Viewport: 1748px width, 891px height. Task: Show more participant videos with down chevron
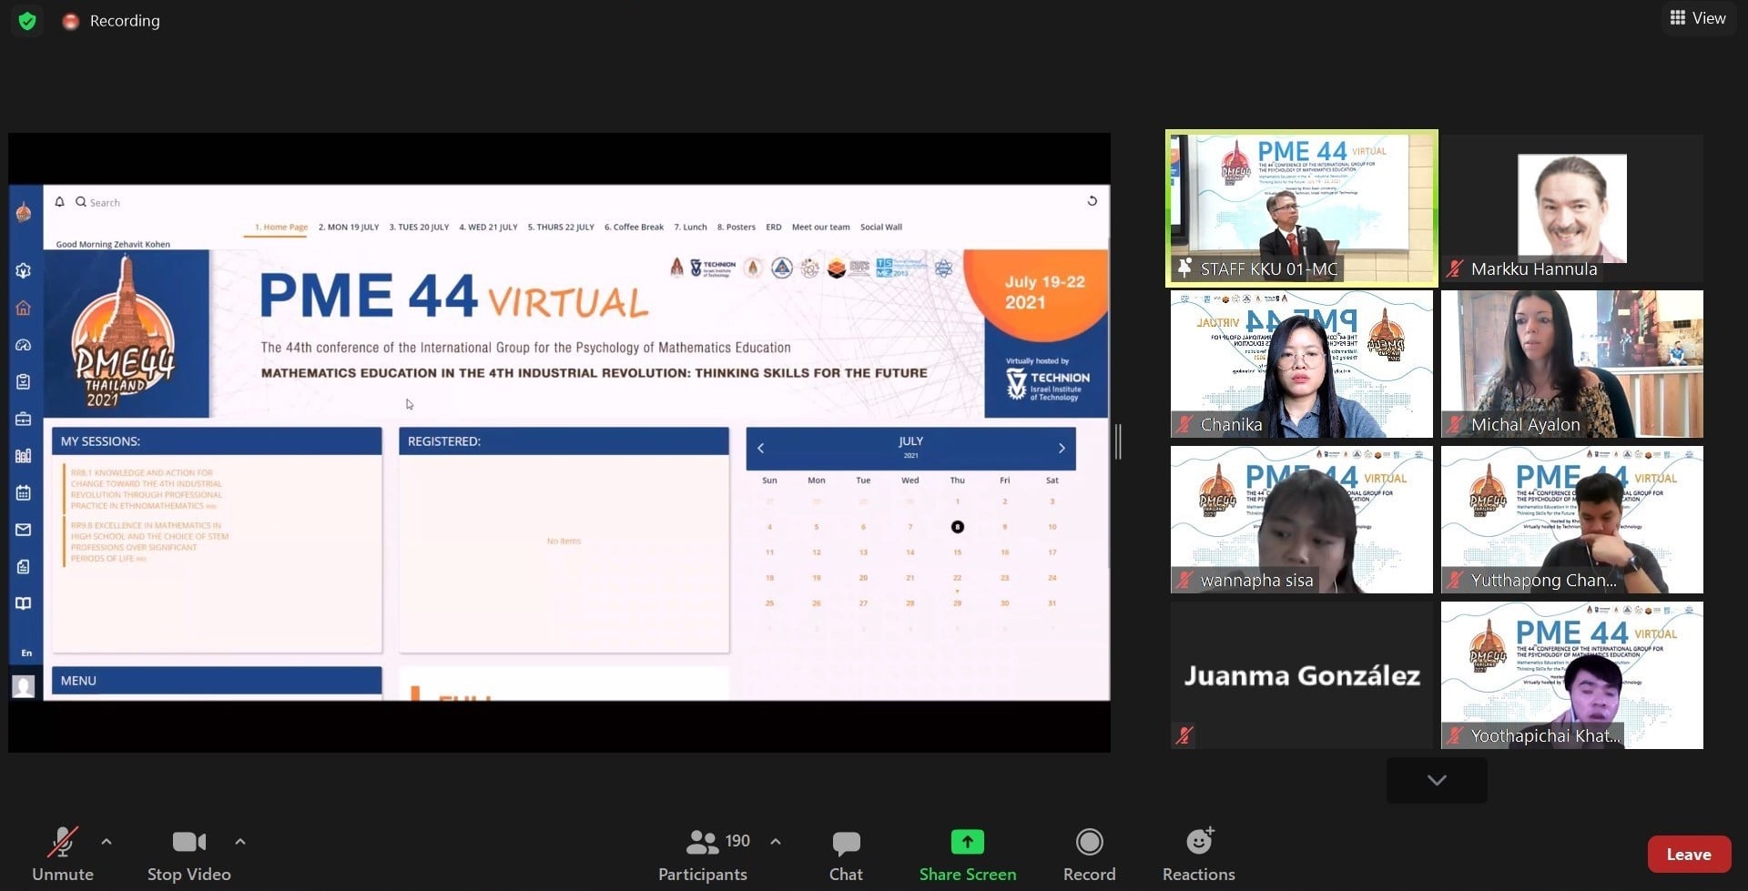tap(1437, 780)
